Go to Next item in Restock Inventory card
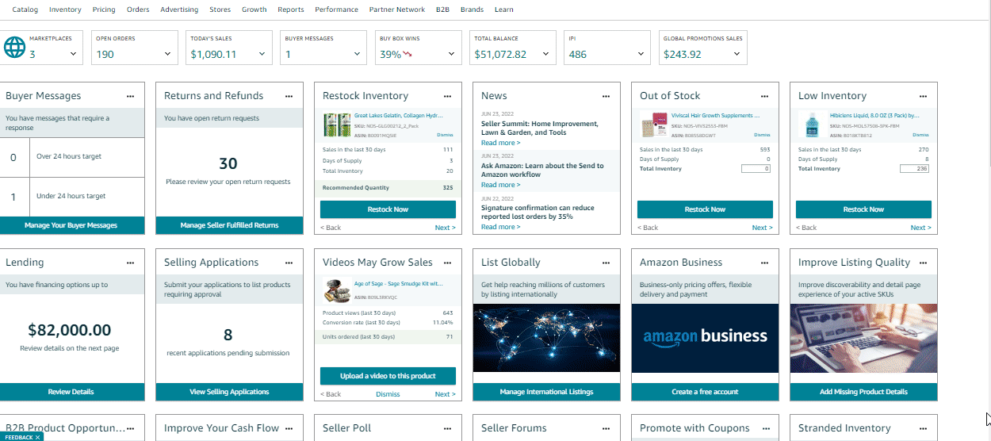Screen dimensions: 991x441 (x=445, y=228)
